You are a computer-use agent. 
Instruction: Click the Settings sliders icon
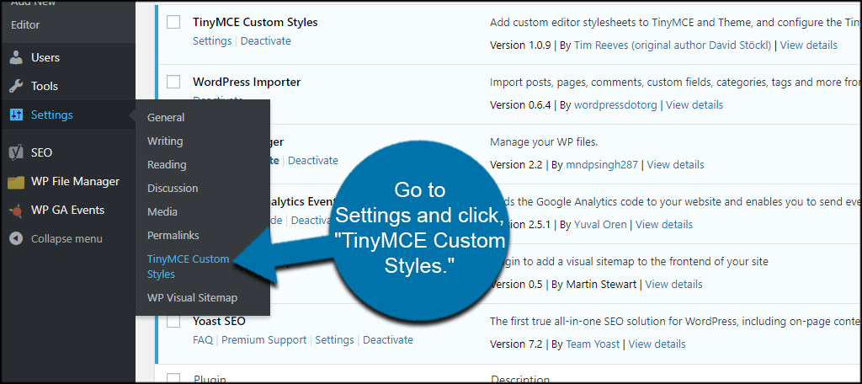17,115
